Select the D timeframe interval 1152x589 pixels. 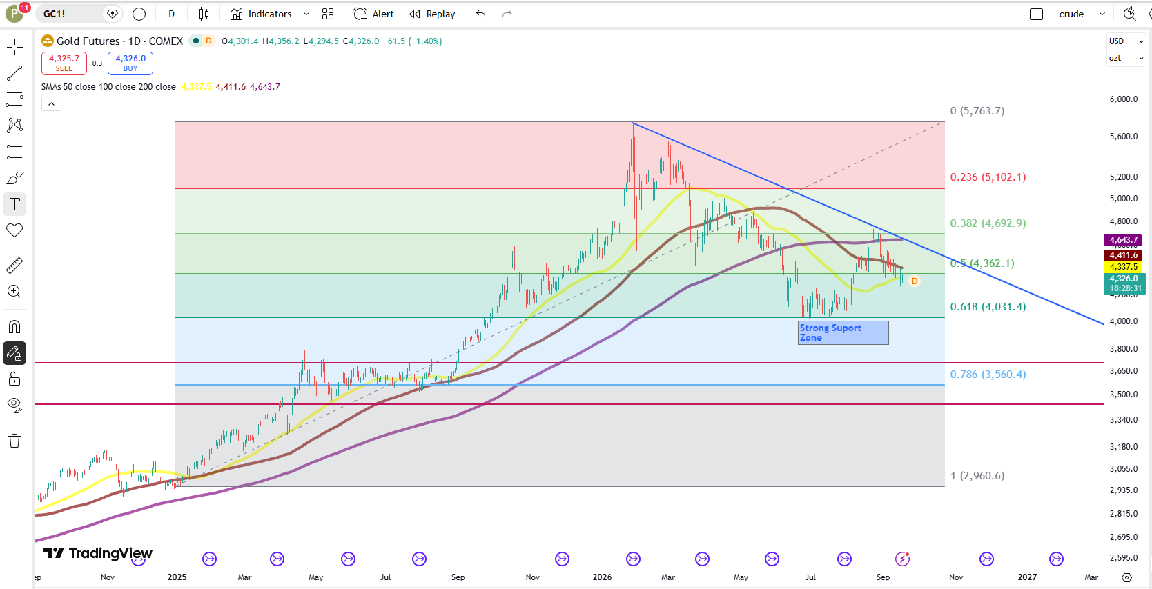(x=172, y=14)
